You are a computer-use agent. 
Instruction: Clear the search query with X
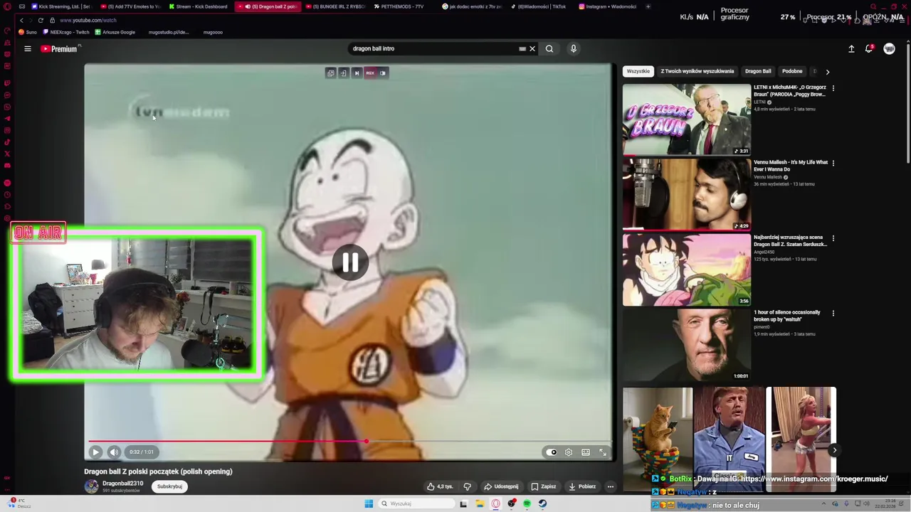[x=532, y=49]
